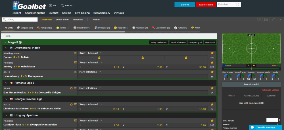
Task: Open pitch tracker for Turkey - Uzbekistan
Action: [x=76, y=63]
